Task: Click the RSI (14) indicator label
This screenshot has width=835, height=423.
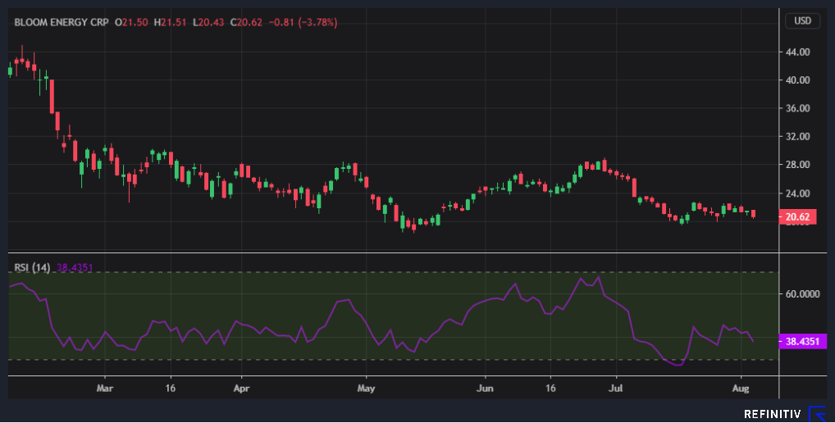Action: [x=32, y=267]
